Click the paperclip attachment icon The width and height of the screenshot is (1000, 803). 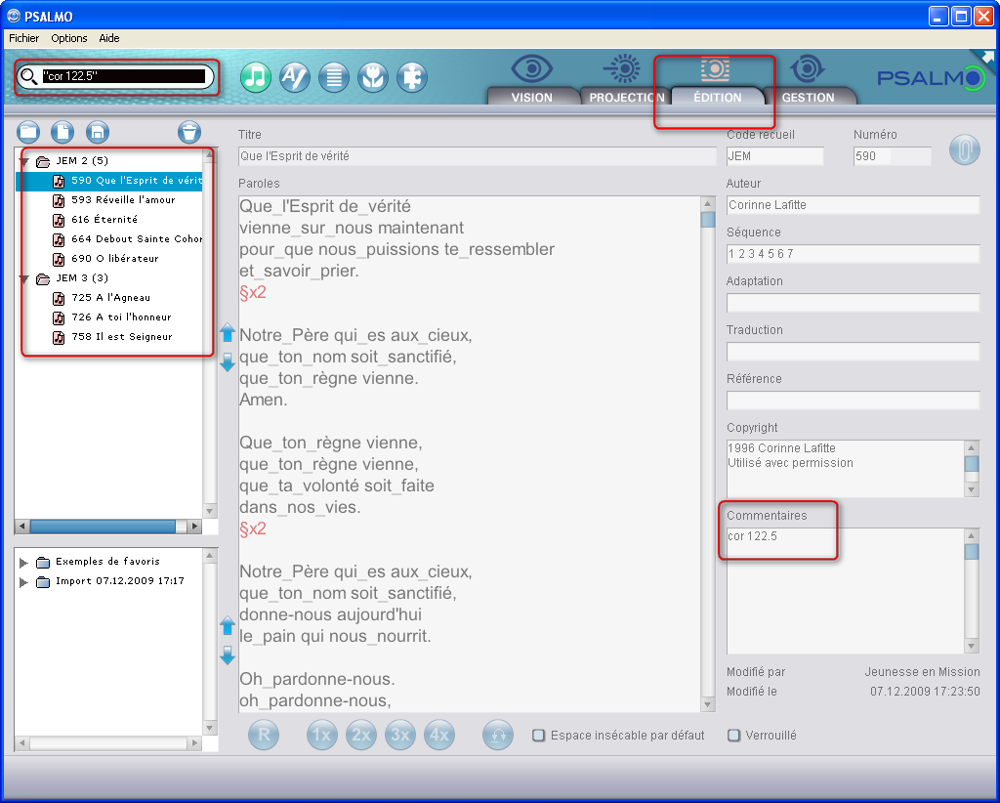coord(964,152)
